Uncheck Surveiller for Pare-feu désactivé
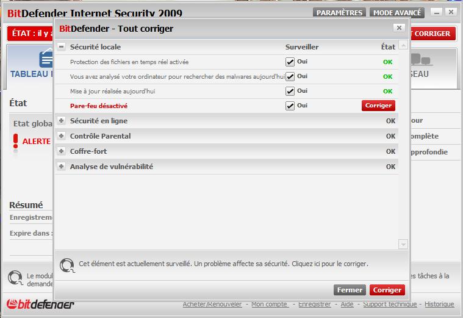 pyautogui.click(x=290, y=106)
